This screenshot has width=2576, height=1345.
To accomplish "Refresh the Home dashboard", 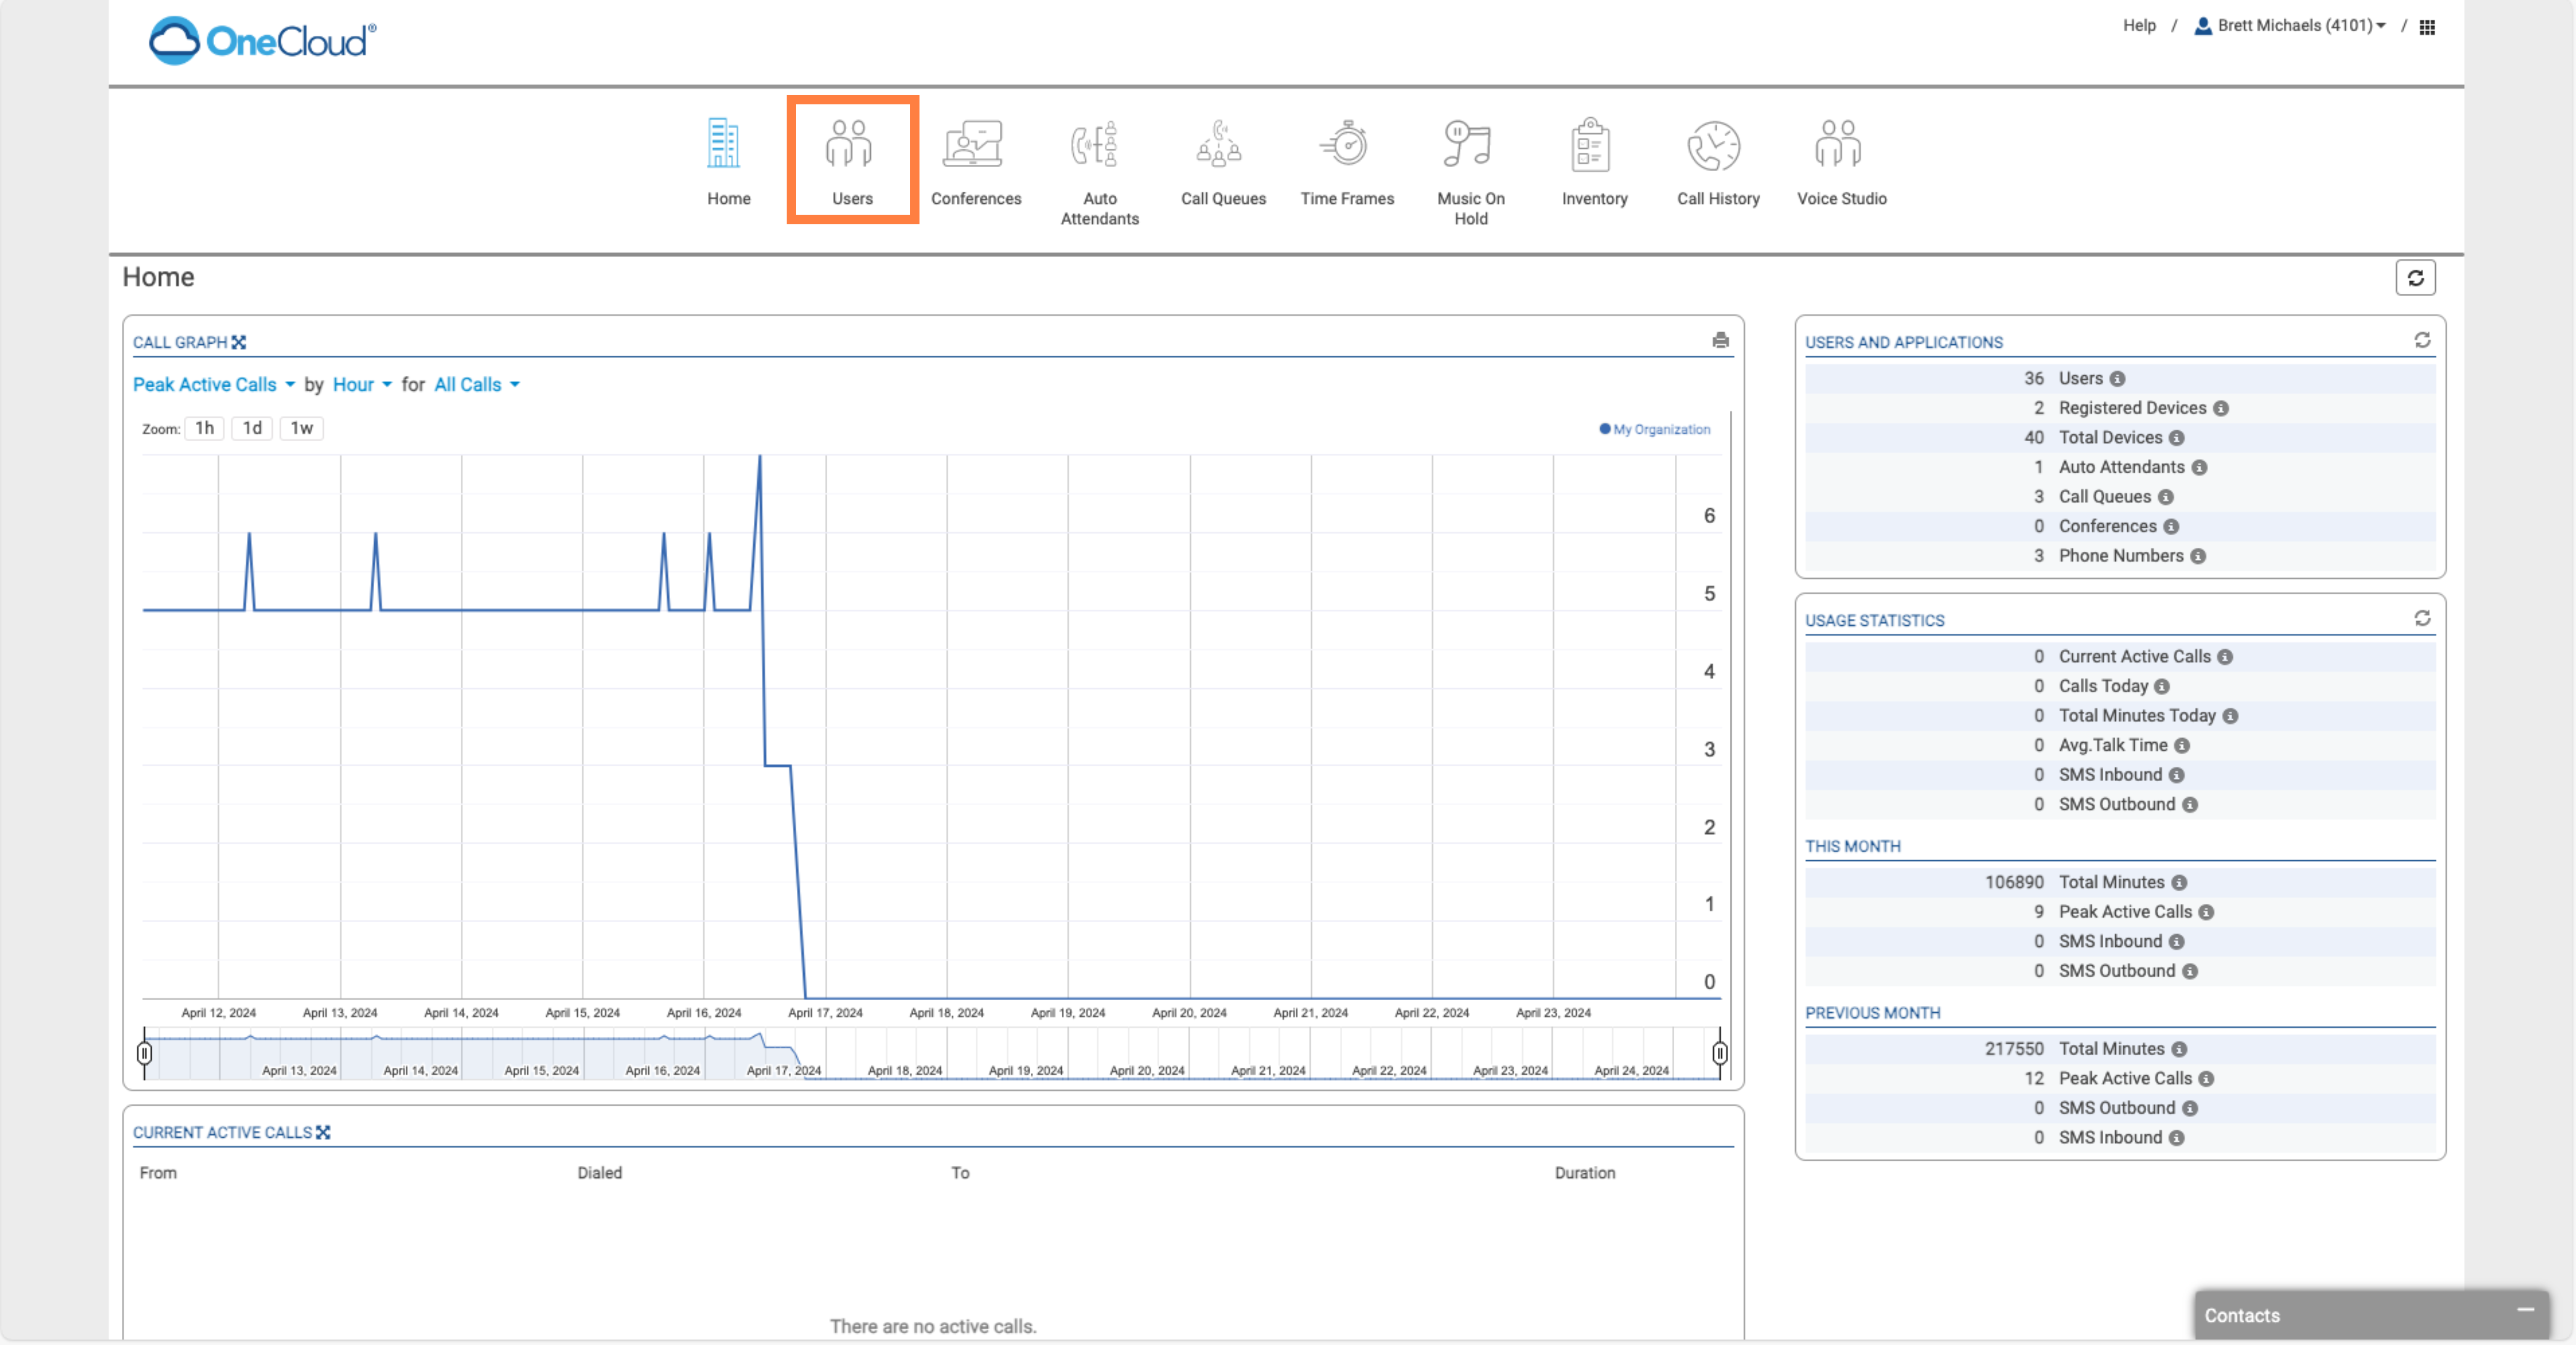I will [2415, 278].
